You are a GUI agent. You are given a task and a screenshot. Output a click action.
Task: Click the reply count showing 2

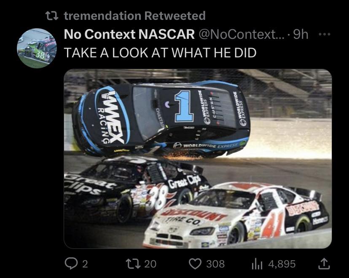pos(85,264)
